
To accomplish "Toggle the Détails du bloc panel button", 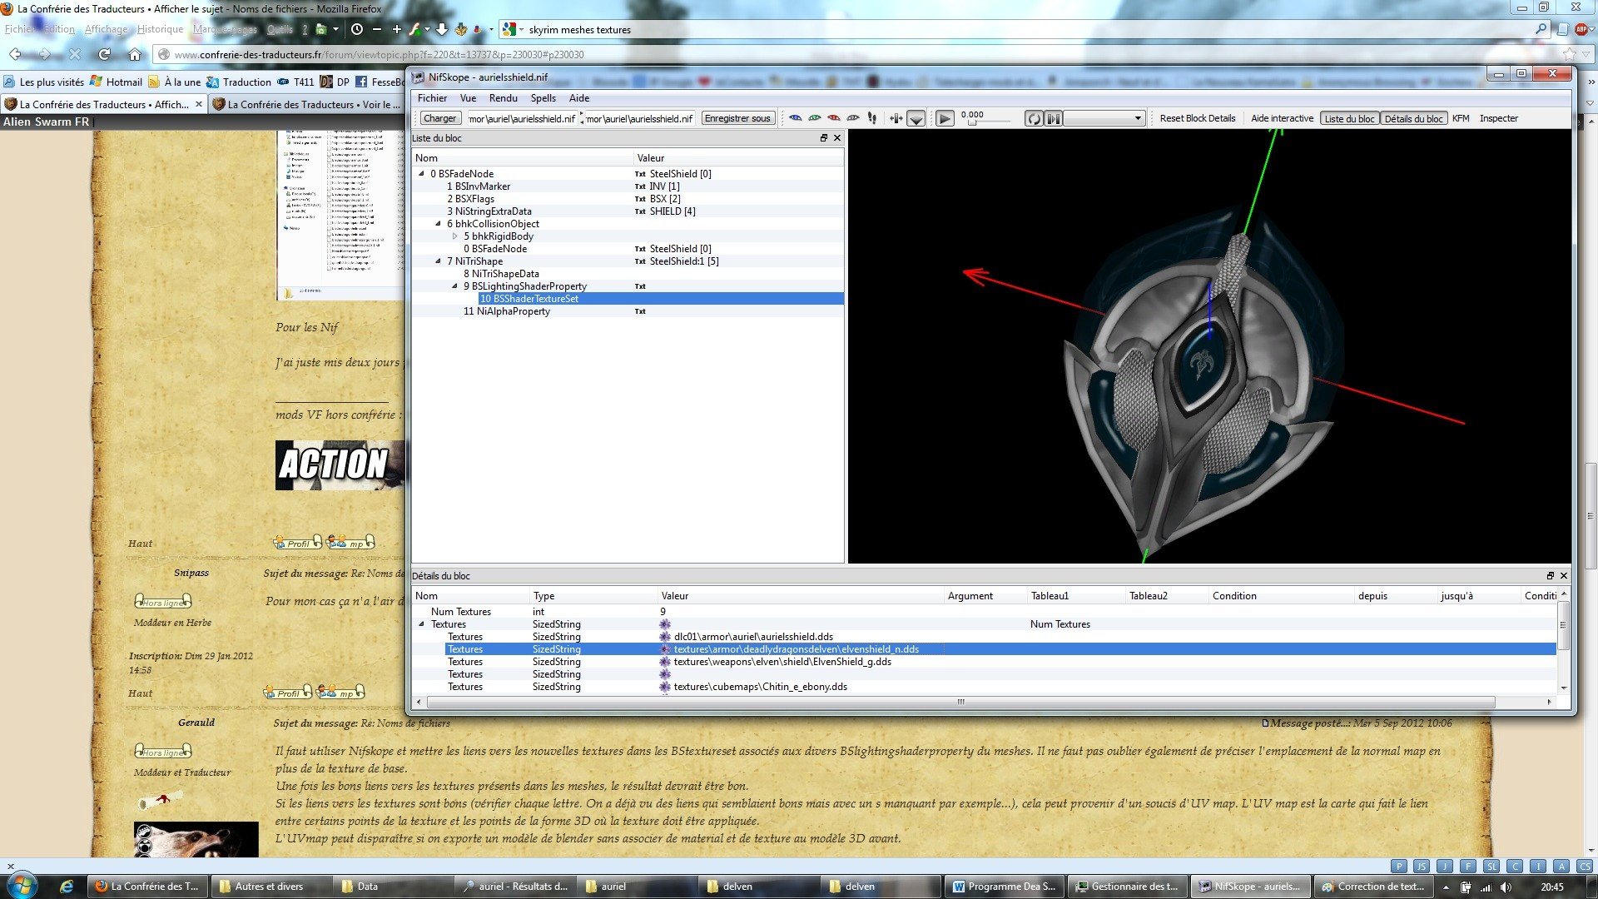I will point(1413,118).
